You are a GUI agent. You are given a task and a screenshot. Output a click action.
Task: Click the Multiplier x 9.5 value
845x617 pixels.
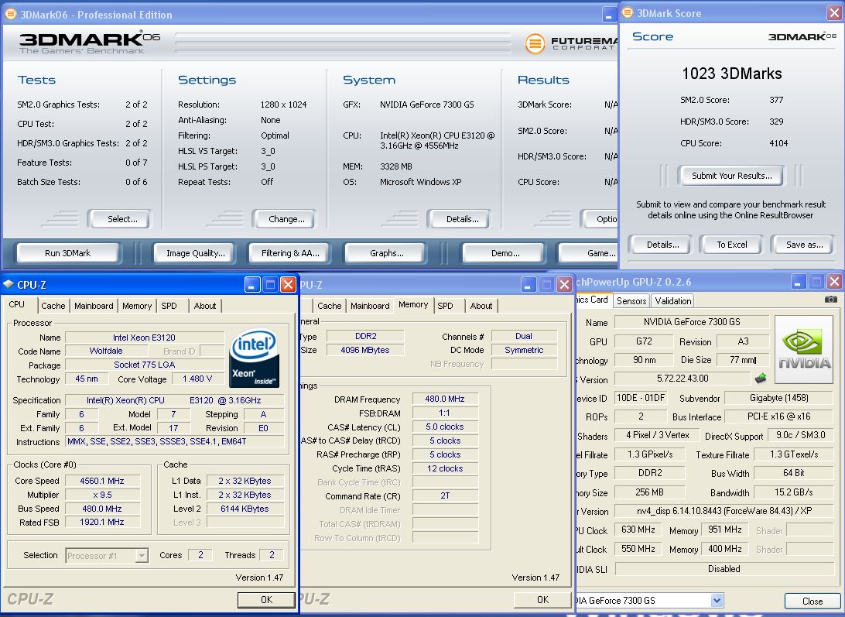[102, 495]
